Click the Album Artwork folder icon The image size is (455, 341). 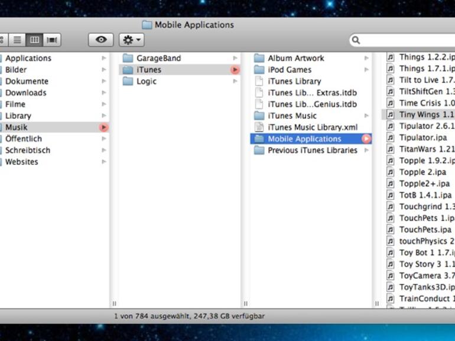(259, 58)
